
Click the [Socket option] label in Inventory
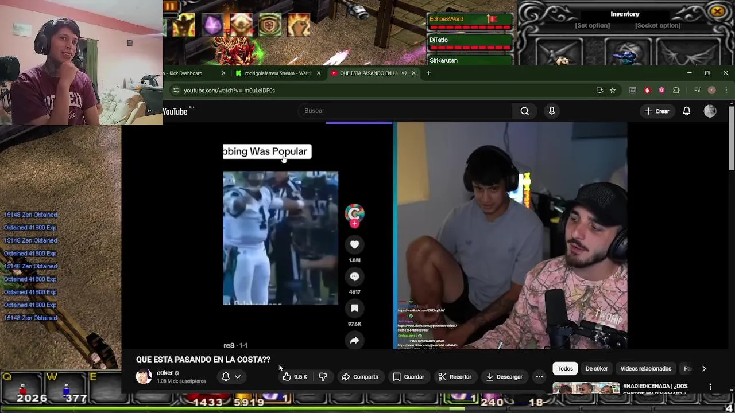point(657,25)
